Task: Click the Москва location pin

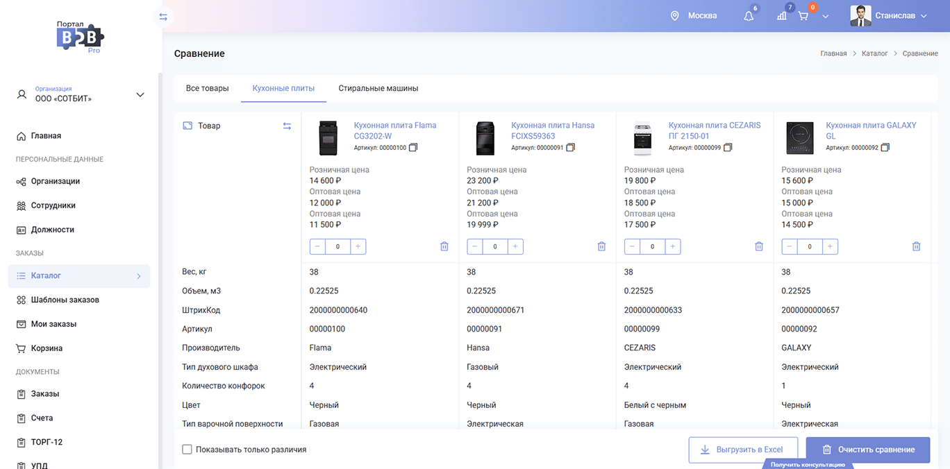Action: point(674,16)
